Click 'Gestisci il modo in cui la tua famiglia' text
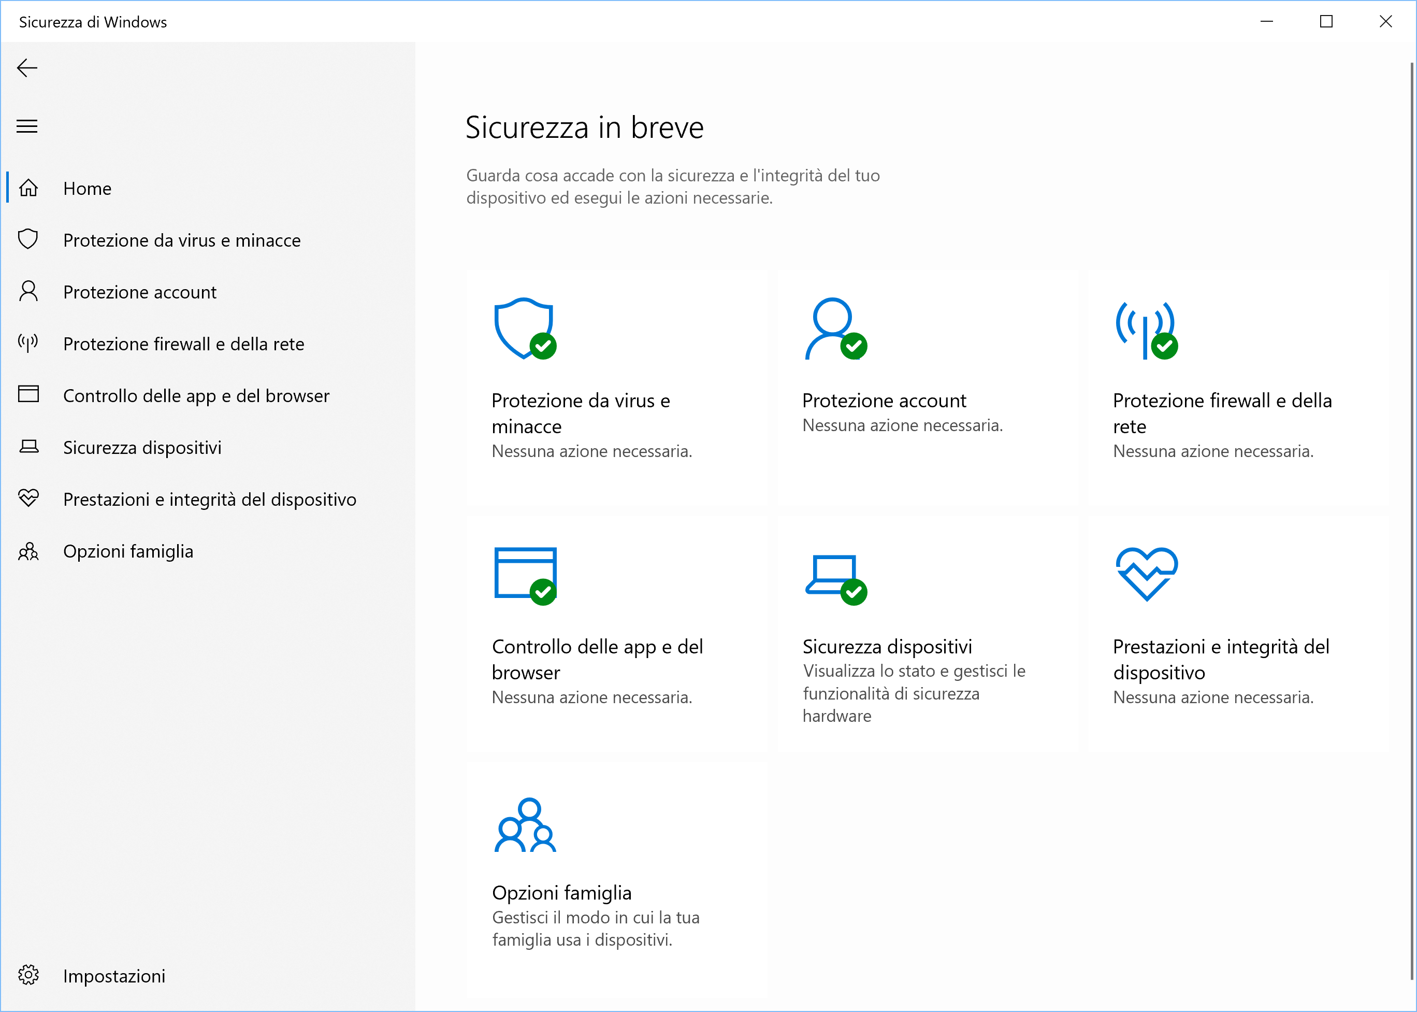 coord(596,929)
